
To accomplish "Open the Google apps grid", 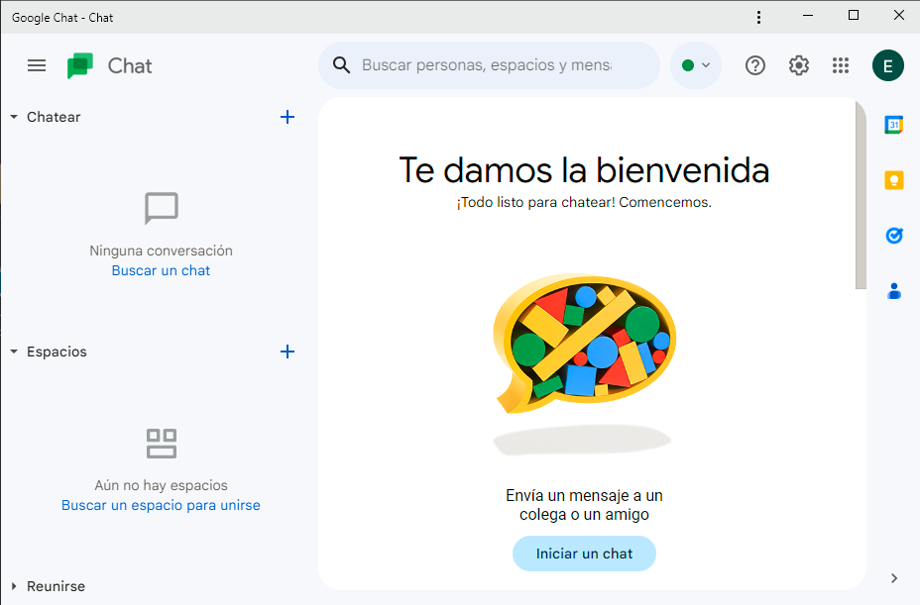I will [841, 65].
